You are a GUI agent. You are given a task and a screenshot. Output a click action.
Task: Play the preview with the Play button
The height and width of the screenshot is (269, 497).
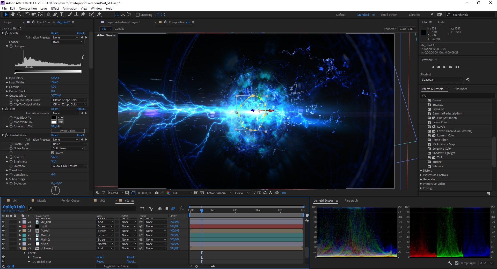(x=444, y=67)
